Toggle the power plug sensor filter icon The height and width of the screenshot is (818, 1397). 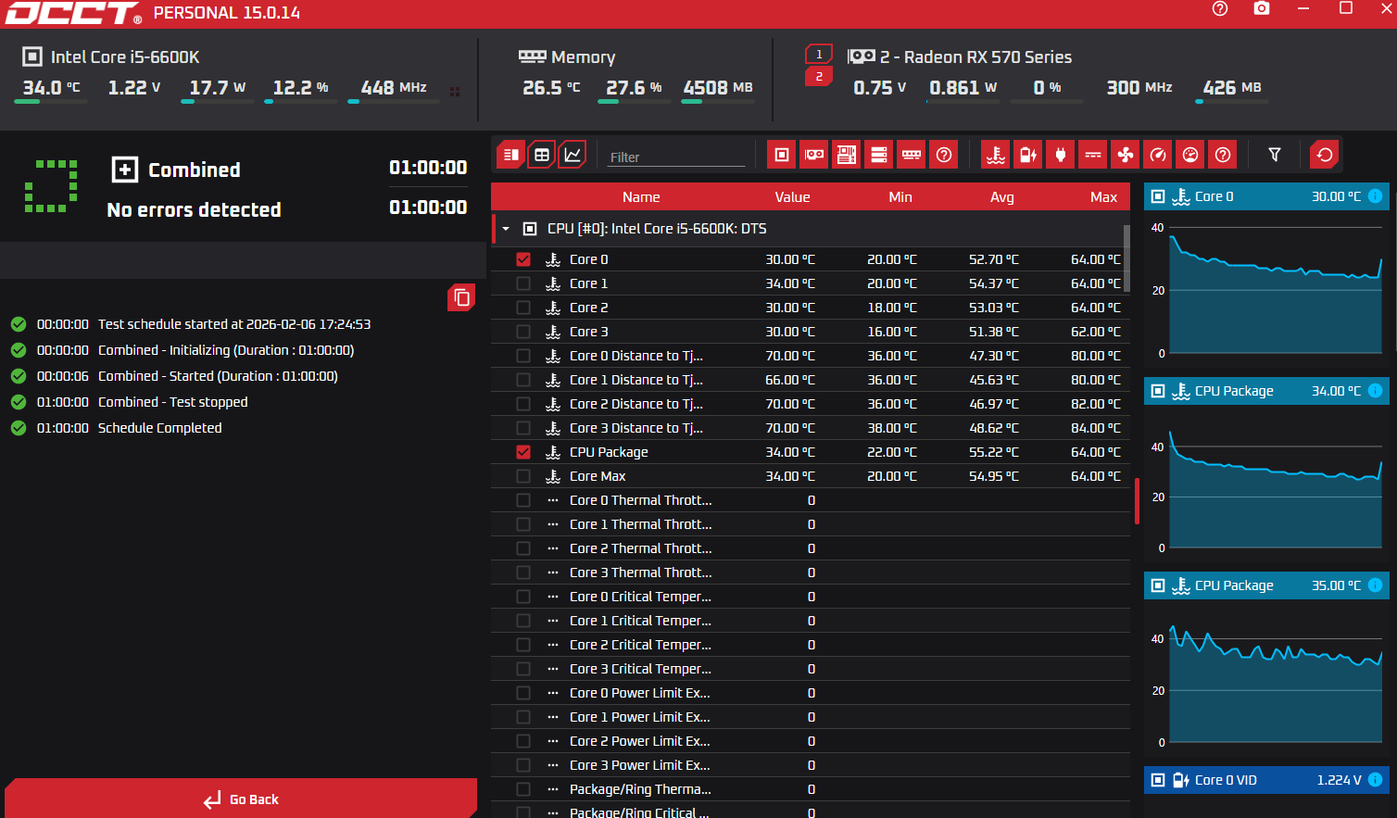1061,155
